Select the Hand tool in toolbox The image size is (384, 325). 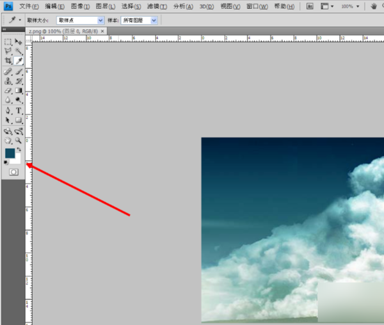click(8, 141)
